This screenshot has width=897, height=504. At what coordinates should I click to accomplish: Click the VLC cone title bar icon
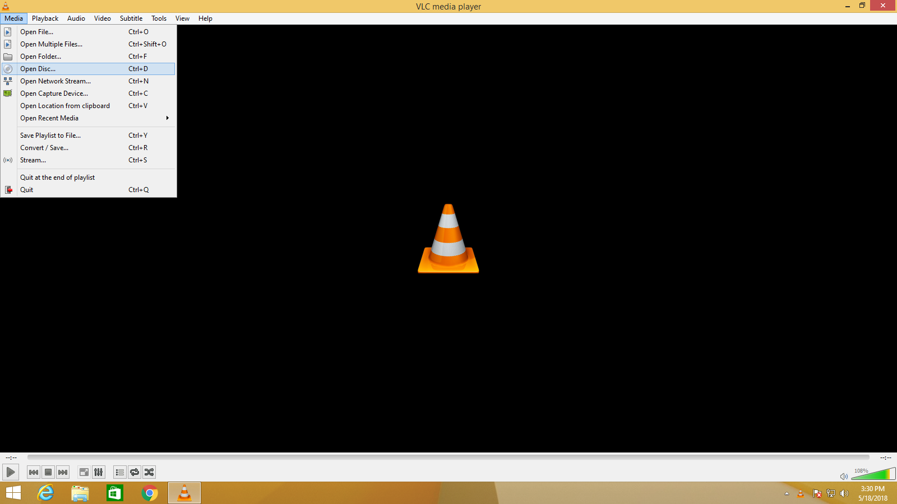[6, 6]
